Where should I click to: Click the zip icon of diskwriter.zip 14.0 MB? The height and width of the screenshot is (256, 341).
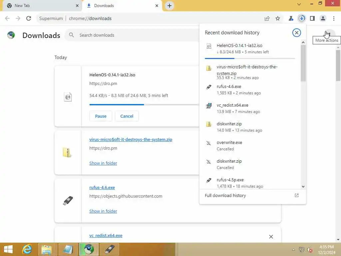point(208,124)
